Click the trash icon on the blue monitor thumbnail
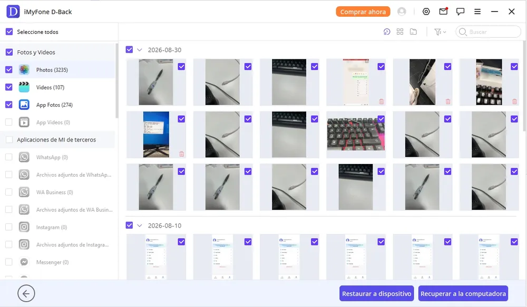 181,154
